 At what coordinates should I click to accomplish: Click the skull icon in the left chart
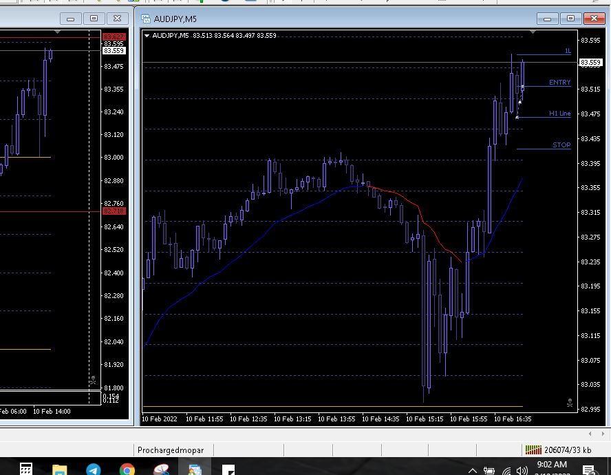(x=93, y=380)
